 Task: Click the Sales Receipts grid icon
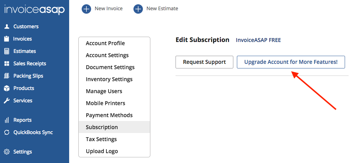click(6, 64)
